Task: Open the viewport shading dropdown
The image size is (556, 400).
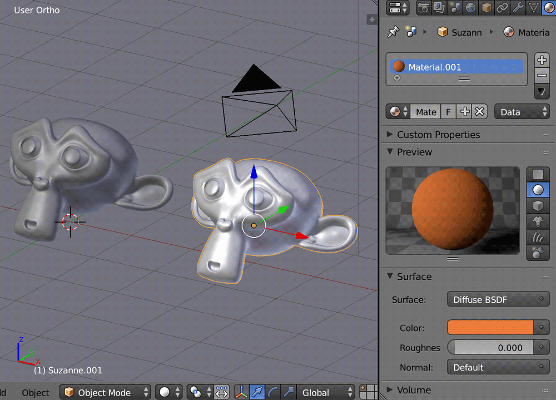Action: [169, 392]
